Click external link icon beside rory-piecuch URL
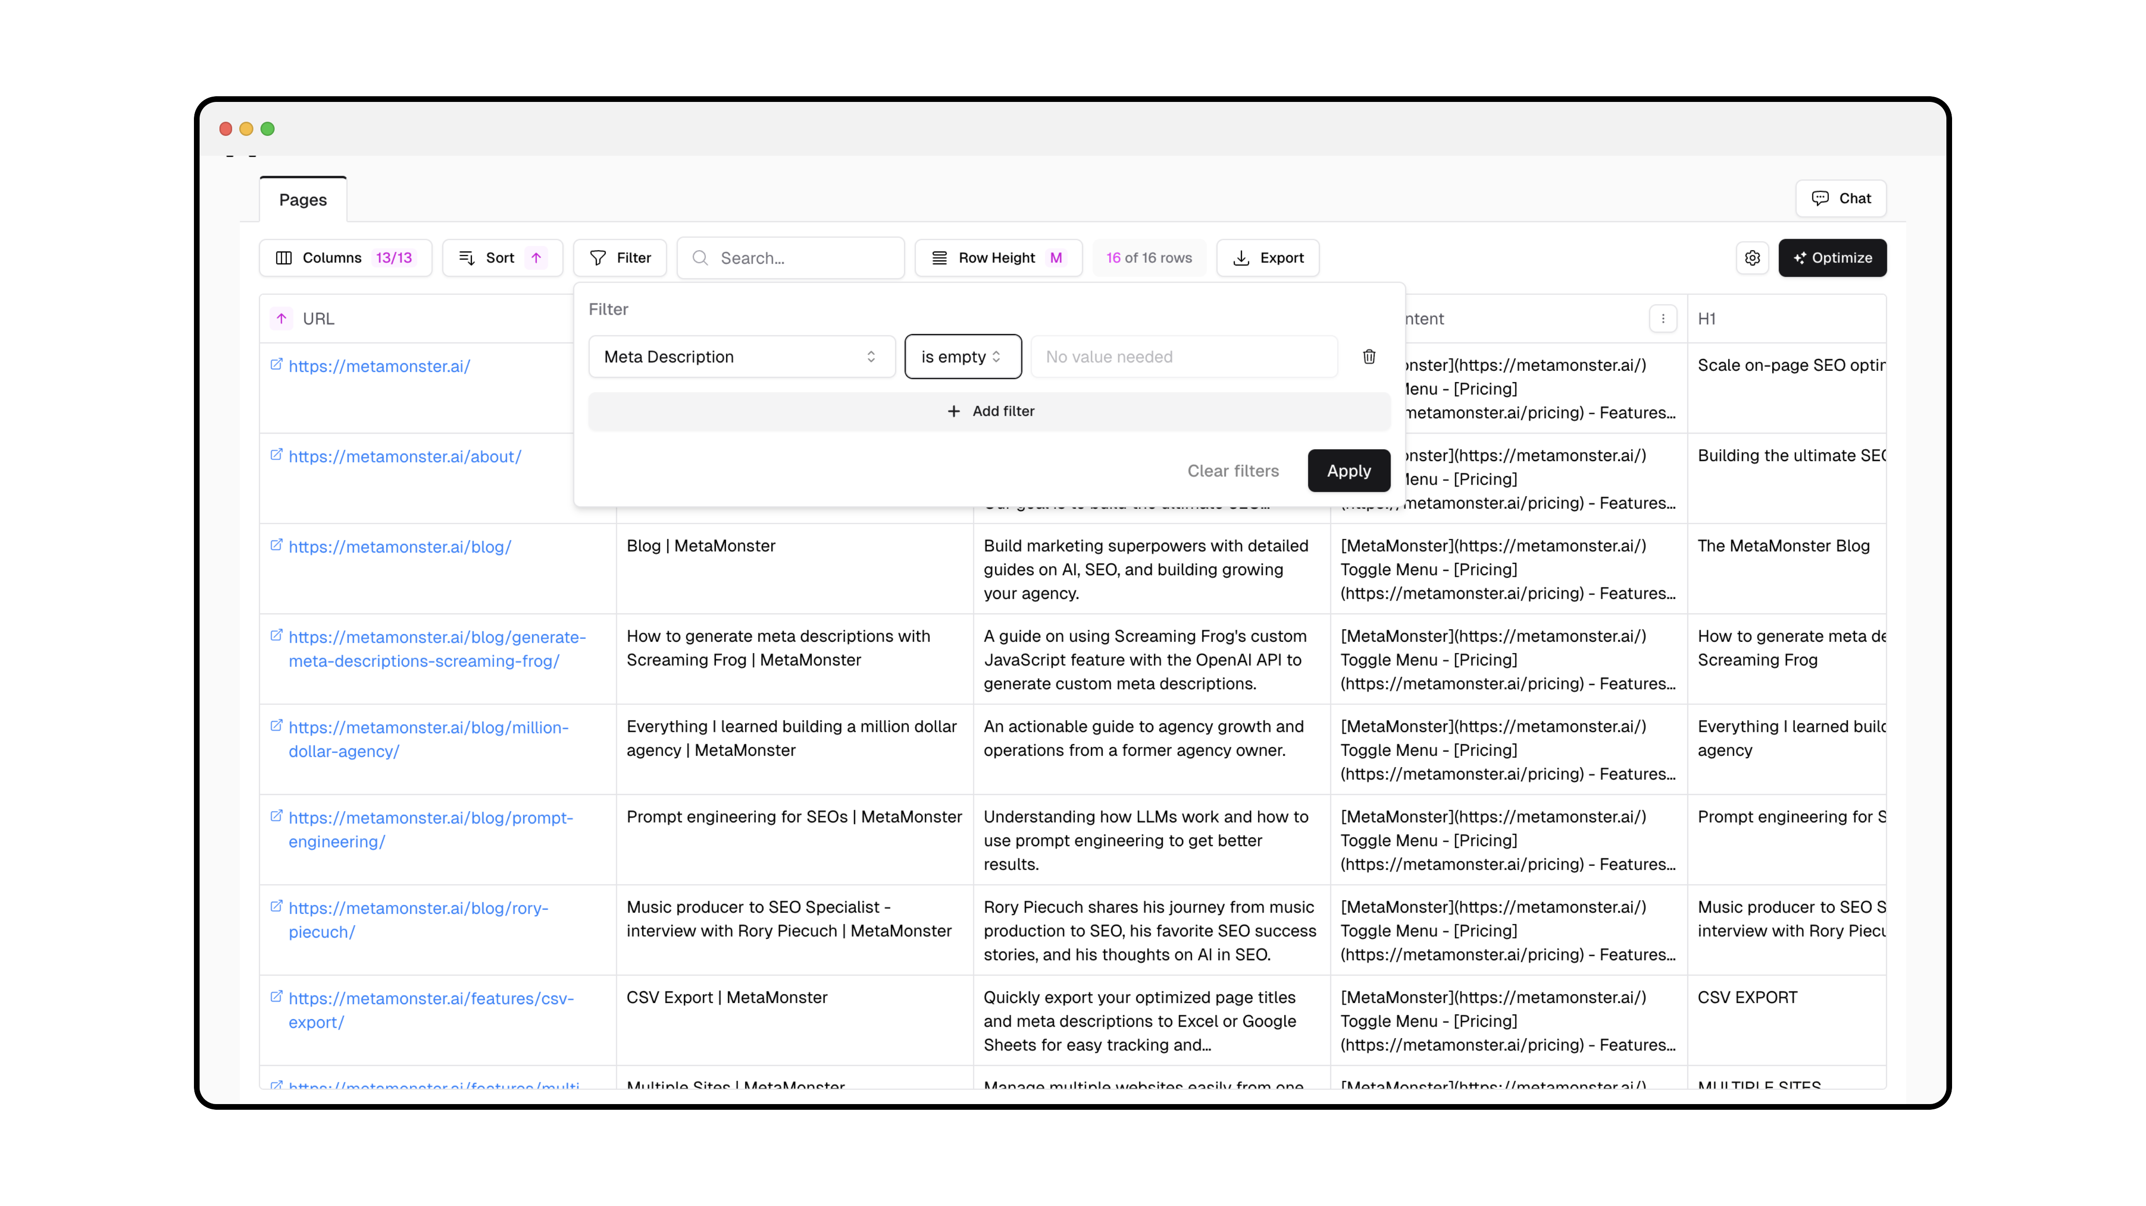Viewport: 2146px width, 1206px height. point(277,906)
